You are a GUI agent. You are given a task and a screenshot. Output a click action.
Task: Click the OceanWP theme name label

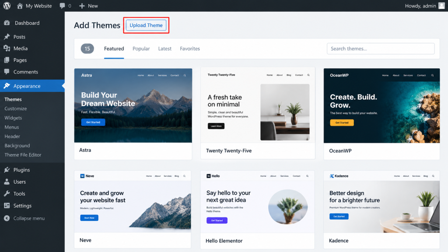point(340,150)
